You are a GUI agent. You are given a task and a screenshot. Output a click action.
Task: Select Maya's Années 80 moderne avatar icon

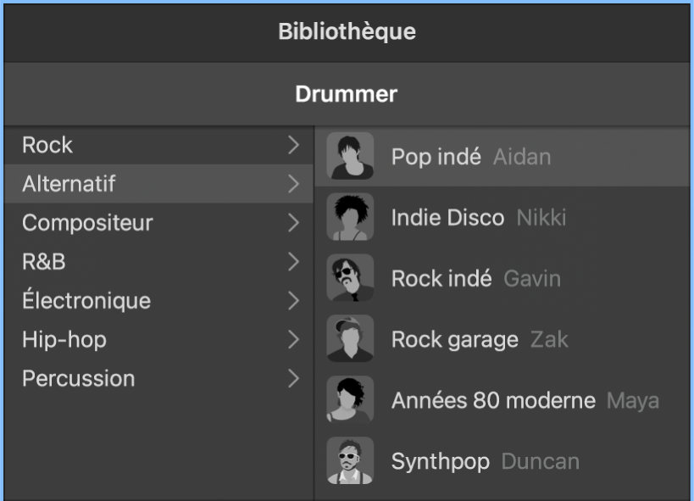coord(351,399)
